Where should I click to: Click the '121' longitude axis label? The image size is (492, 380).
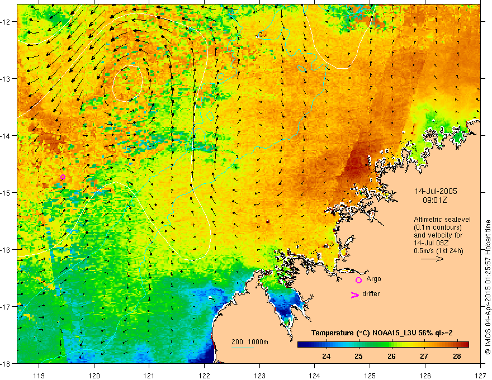(x=149, y=376)
